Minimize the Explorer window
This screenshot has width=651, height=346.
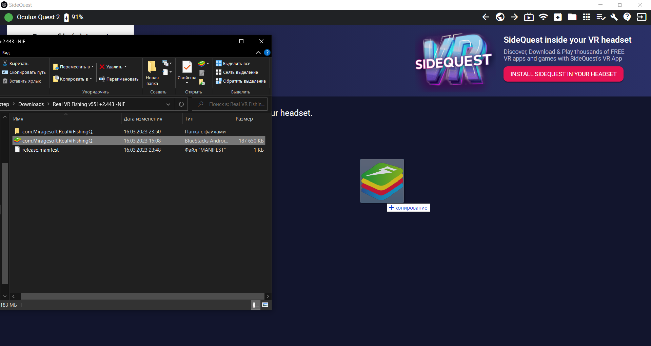(222, 41)
